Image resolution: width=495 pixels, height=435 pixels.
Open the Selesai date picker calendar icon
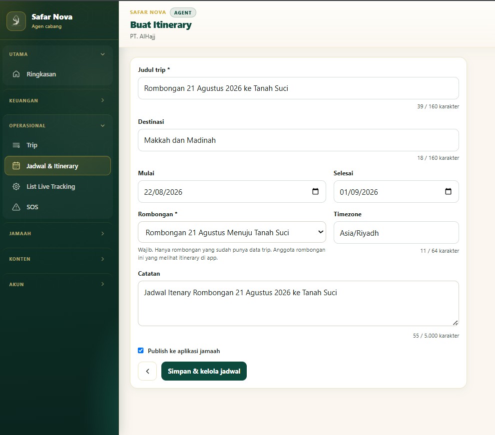click(448, 191)
